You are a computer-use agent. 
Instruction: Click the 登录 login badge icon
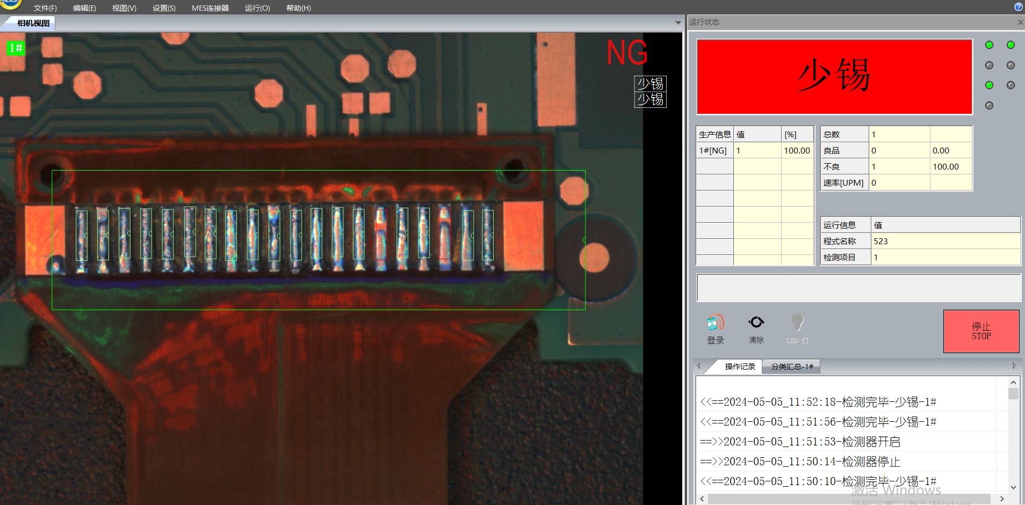pyautogui.click(x=715, y=323)
